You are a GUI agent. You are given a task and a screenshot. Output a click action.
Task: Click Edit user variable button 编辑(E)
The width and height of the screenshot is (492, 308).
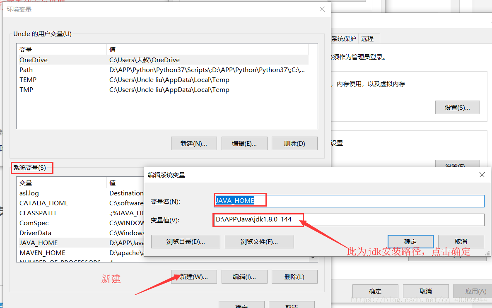tap(244, 144)
